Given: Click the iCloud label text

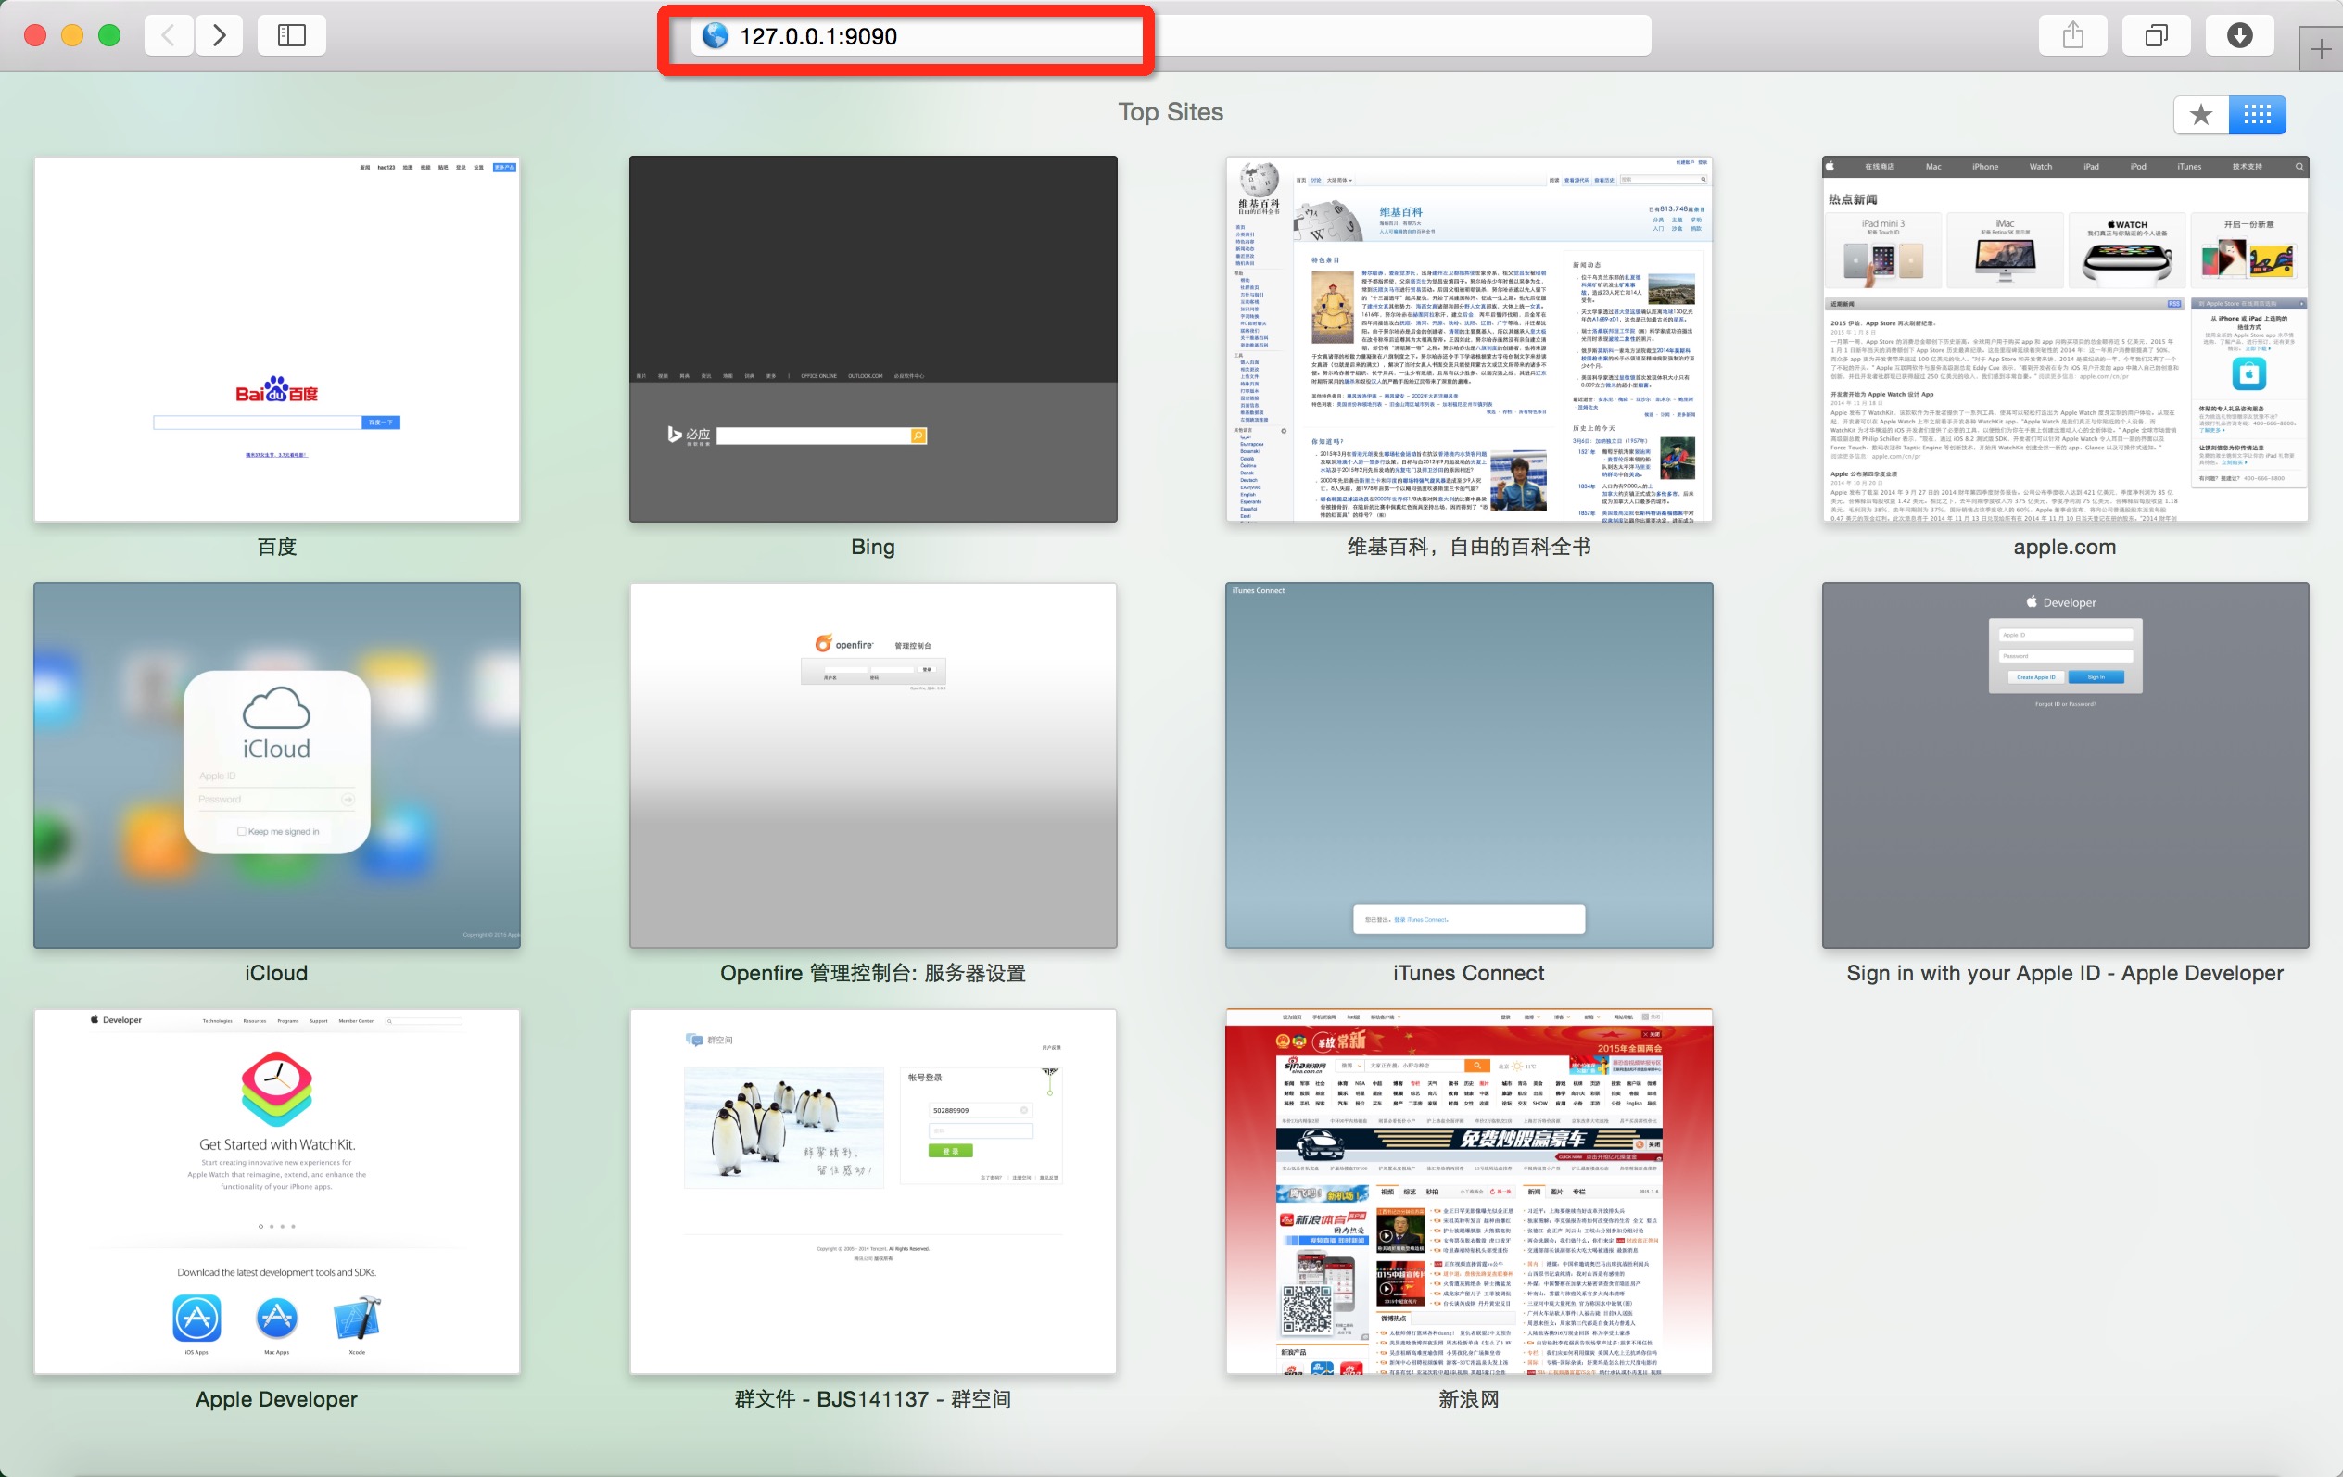Looking at the screenshot, I should click(276, 973).
